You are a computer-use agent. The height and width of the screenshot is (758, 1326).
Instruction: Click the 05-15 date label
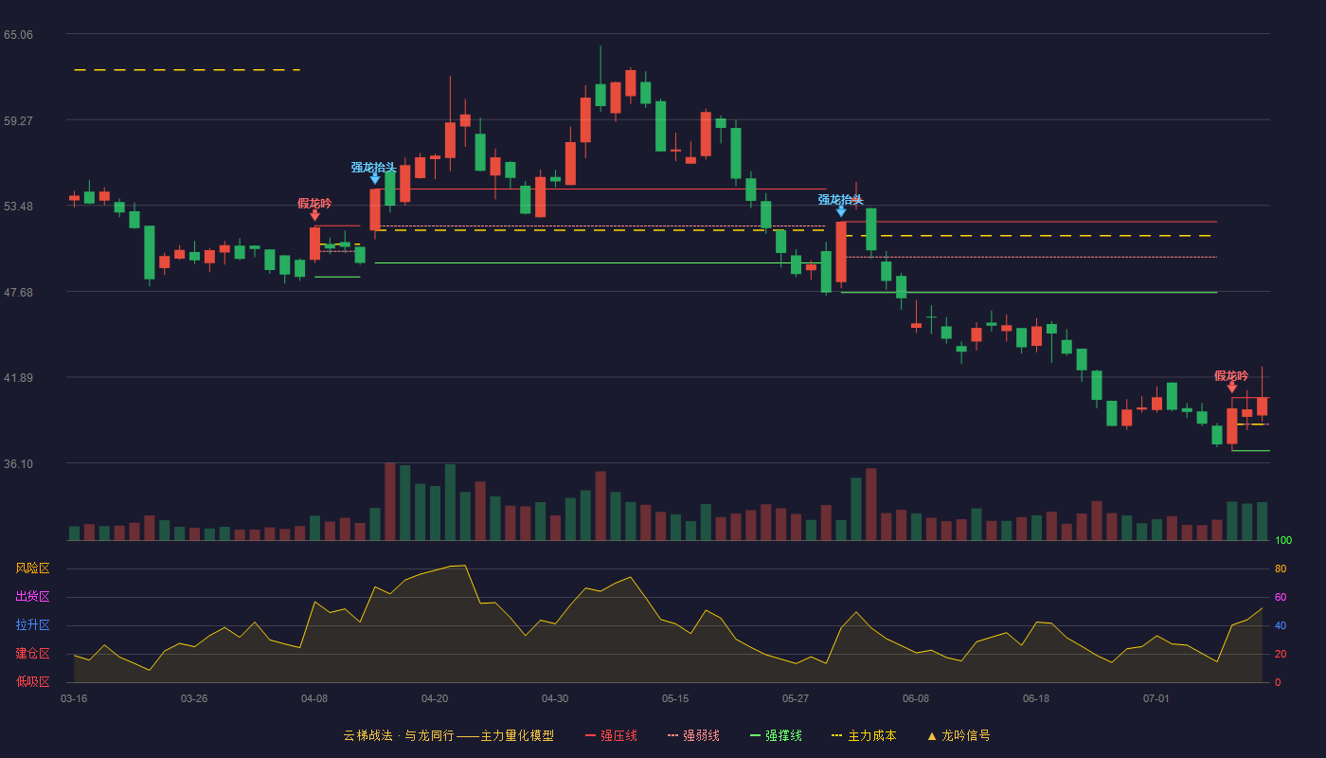click(x=675, y=699)
